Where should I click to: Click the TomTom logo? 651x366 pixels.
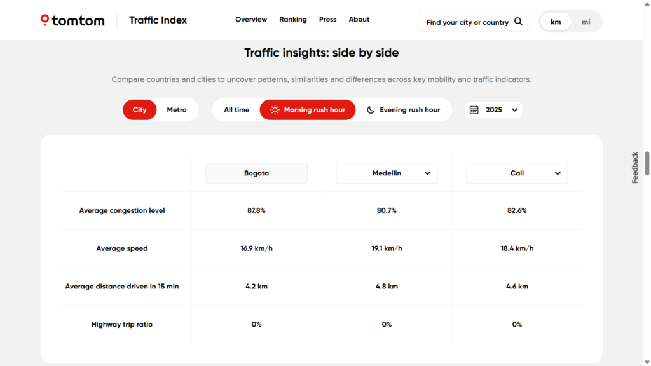pos(72,20)
